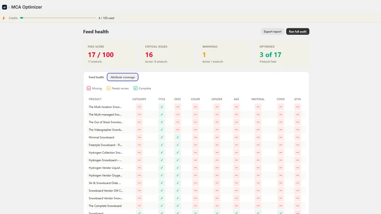Select the Minimal Snowboard row

196,137
